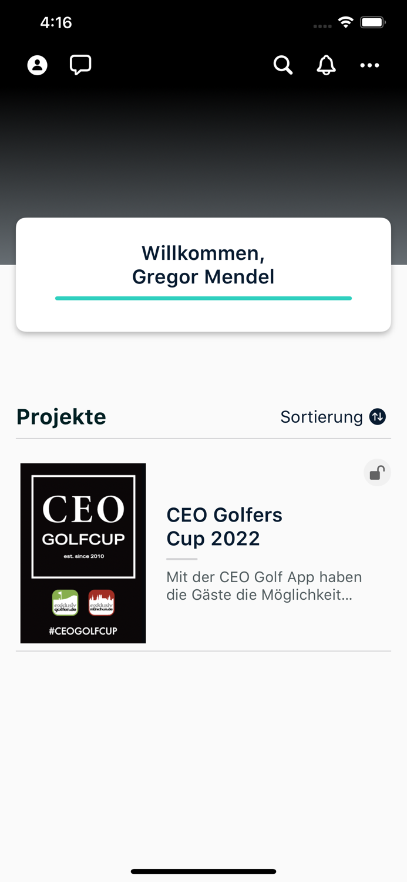Tap the search magnifier icon
The height and width of the screenshot is (882, 407).
coord(283,65)
